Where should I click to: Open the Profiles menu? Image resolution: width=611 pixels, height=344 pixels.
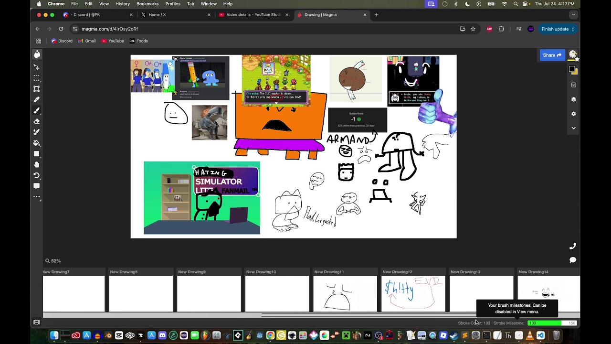pyautogui.click(x=173, y=4)
